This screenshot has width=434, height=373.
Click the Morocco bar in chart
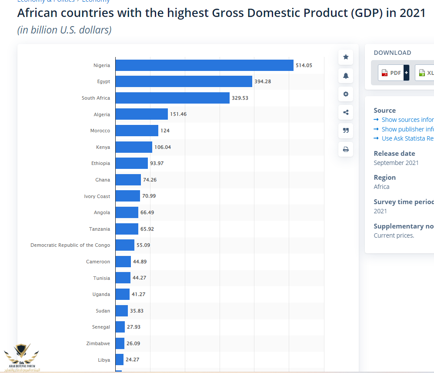click(137, 131)
